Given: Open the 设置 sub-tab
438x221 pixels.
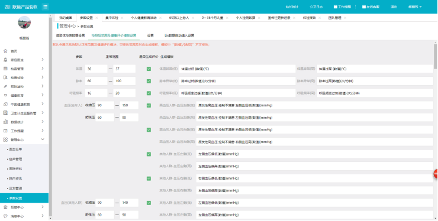Looking at the screenshot, I should pos(150,35).
